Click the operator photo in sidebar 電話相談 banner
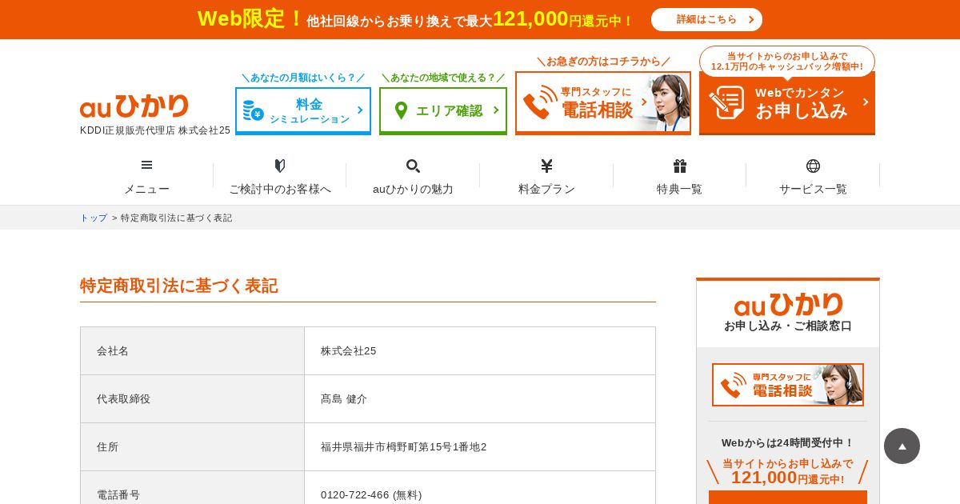The width and height of the screenshot is (960, 504). click(x=840, y=385)
